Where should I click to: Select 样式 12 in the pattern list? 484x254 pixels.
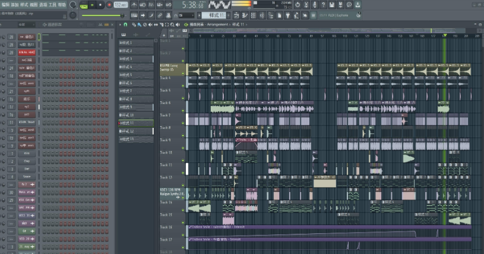point(136,131)
